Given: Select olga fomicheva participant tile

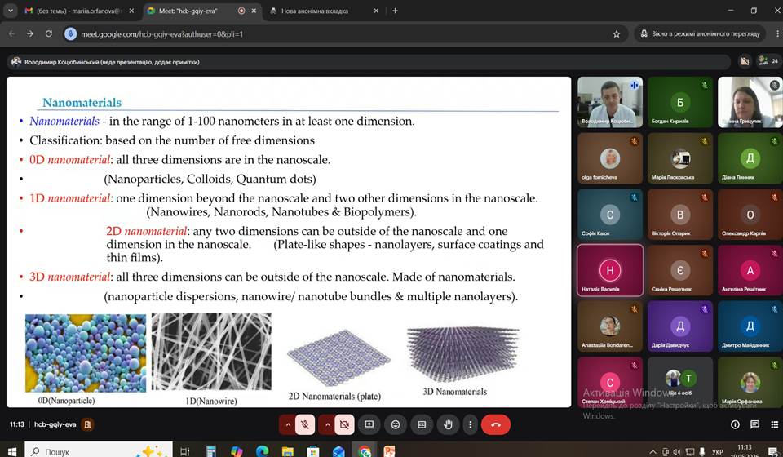Looking at the screenshot, I should 610,158.
